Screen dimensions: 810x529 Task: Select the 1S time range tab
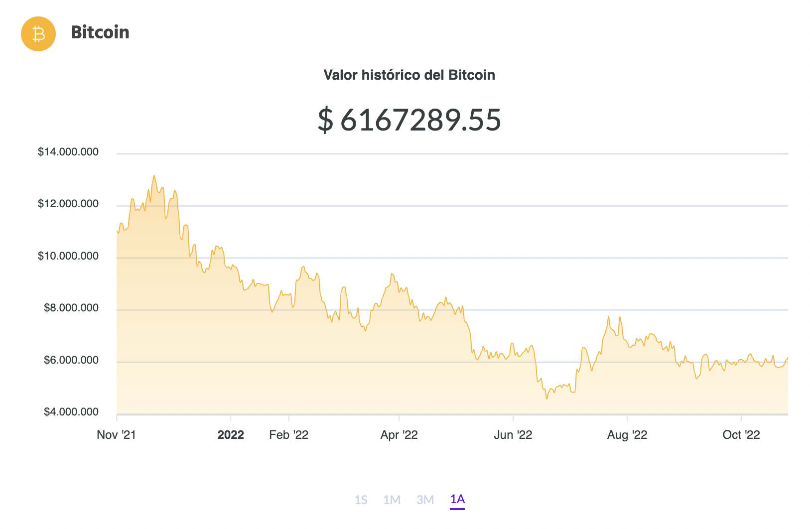pos(361,500)
